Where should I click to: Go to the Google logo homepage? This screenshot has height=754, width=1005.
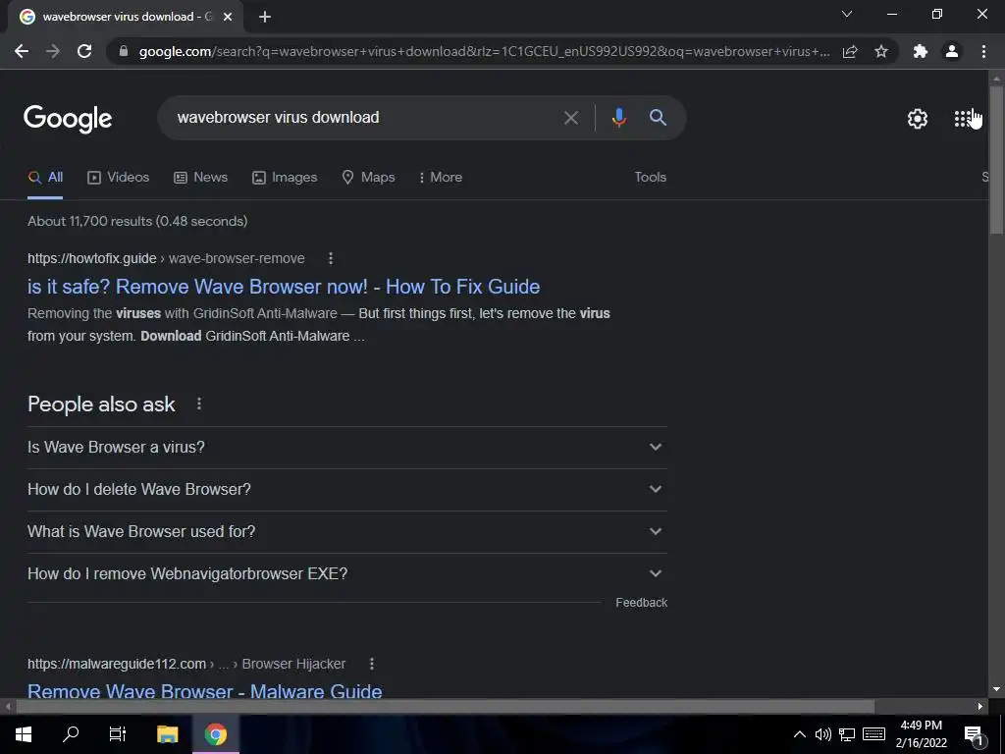coord(68,119)
